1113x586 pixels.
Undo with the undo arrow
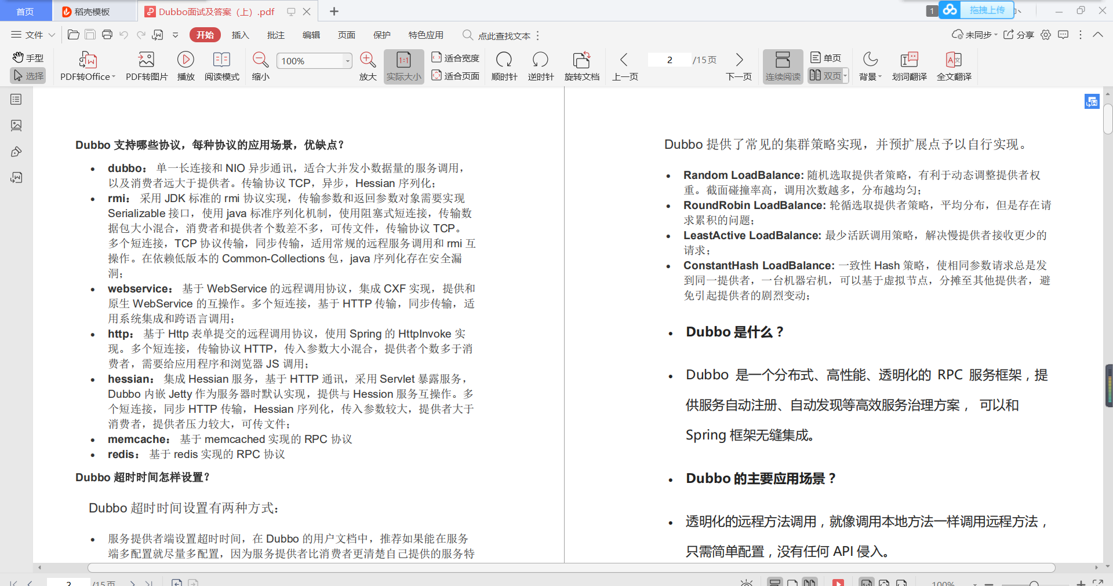123,35
